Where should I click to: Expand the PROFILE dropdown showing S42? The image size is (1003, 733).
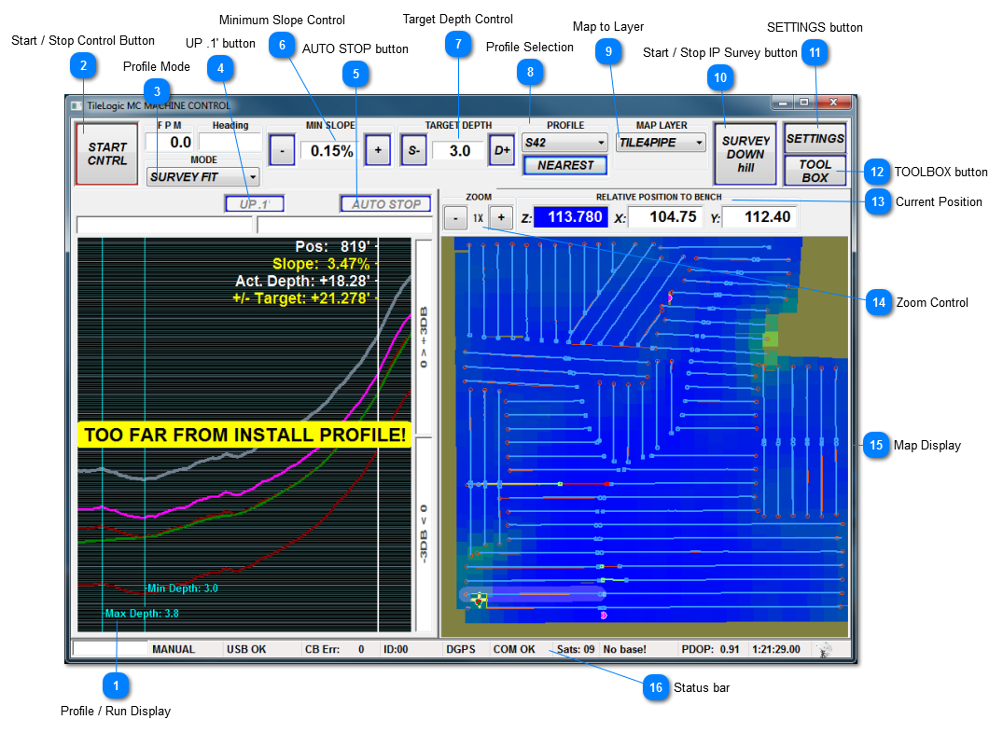pos(564,143)
